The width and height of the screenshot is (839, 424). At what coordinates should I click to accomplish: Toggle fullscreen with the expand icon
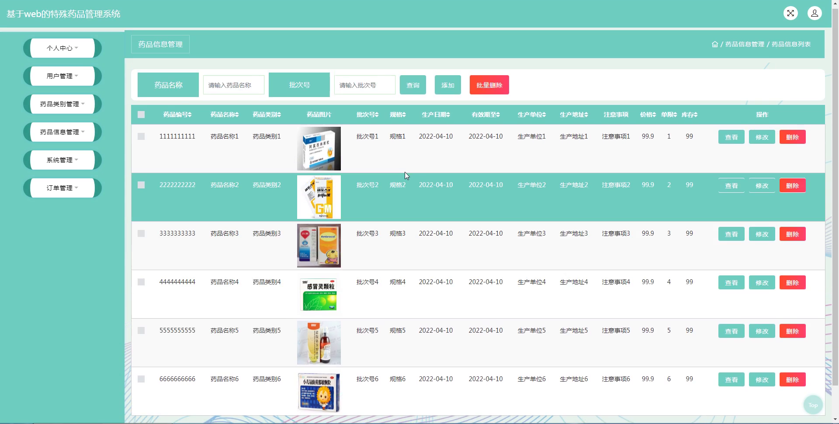tap(790, 13)
